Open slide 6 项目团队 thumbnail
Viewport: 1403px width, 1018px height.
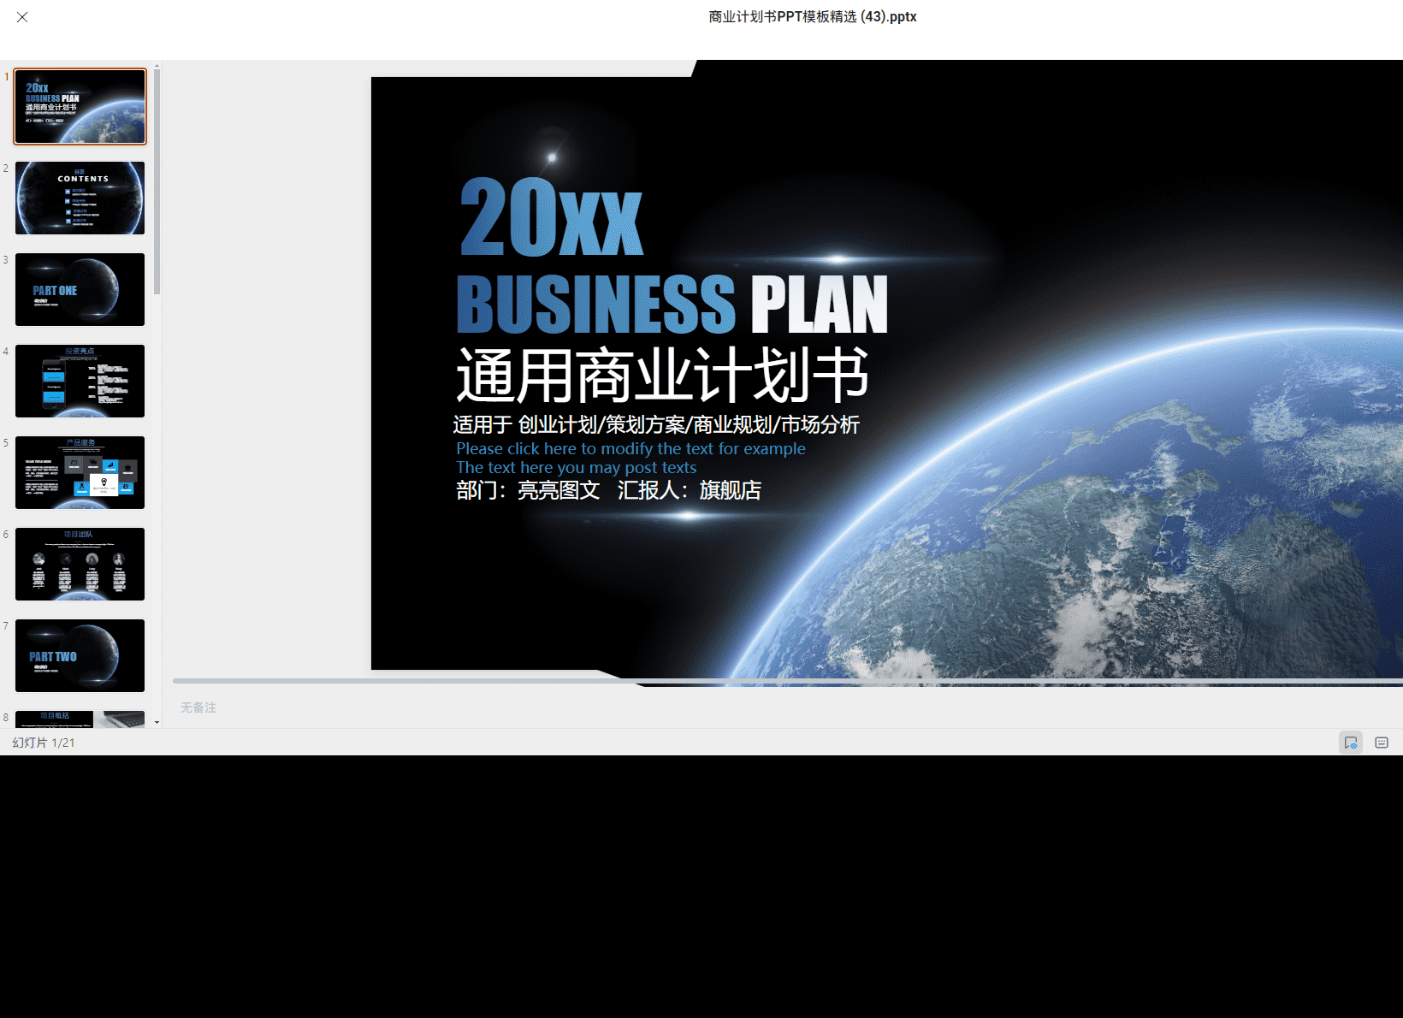(x=80, y=564)
